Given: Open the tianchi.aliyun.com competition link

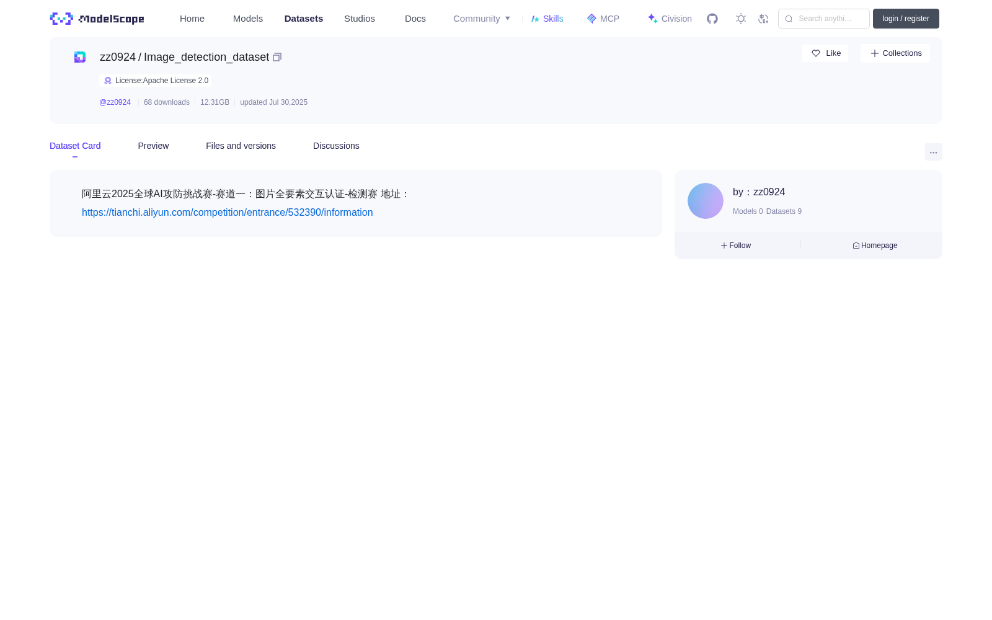Looking at the screenshot, I should (228, 212).
